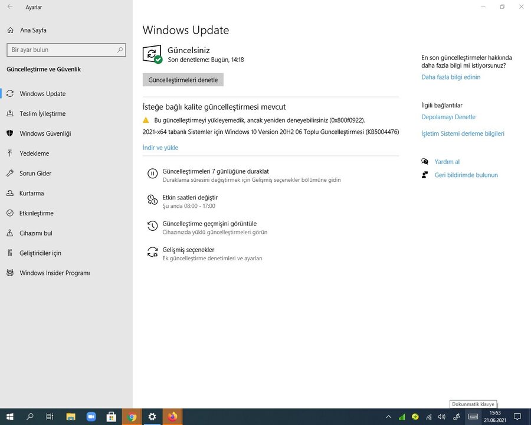Click the pen workspace tray icon

[x=457, y=417]
